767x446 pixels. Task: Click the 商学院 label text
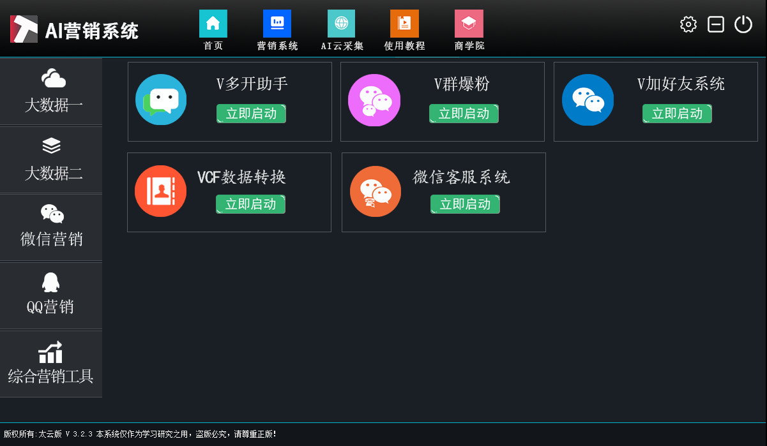[x=469, y=46]
